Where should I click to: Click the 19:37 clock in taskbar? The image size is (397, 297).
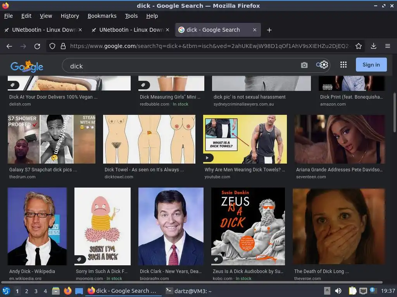coord(388,291)
